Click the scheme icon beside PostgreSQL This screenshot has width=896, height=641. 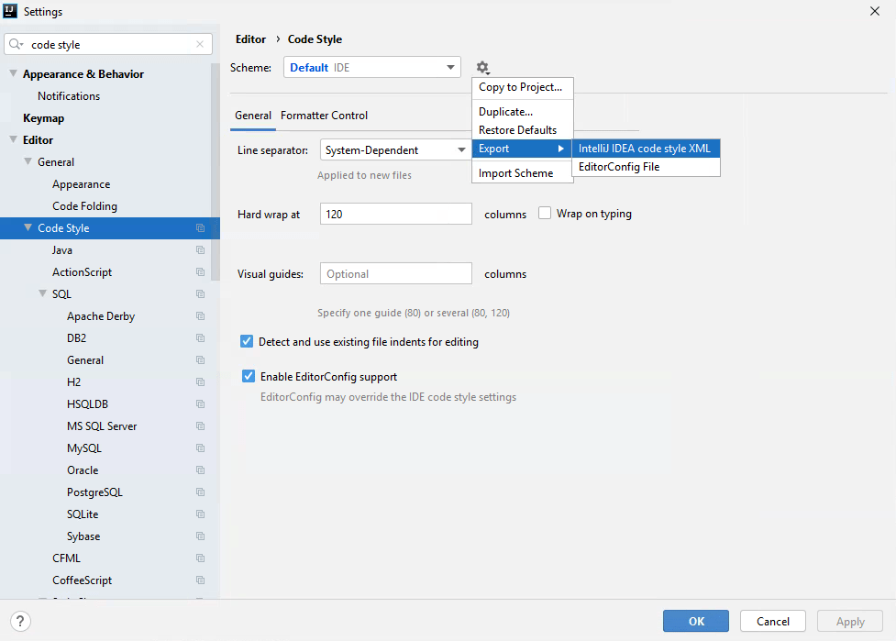tap(200, 492)
